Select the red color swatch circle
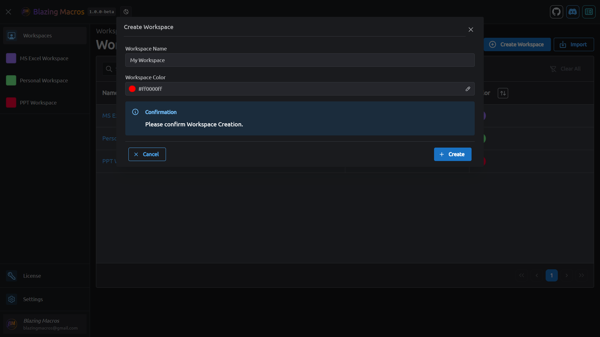 pos(132,89)
